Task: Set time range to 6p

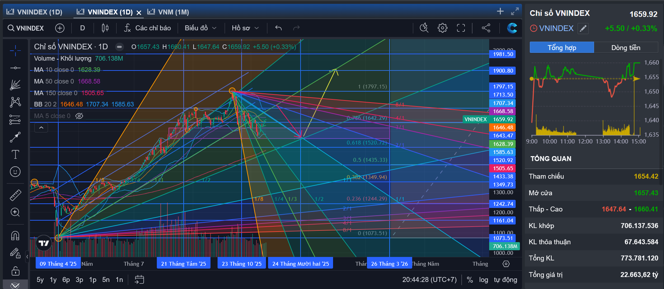Action: click(x=66, y=280)
